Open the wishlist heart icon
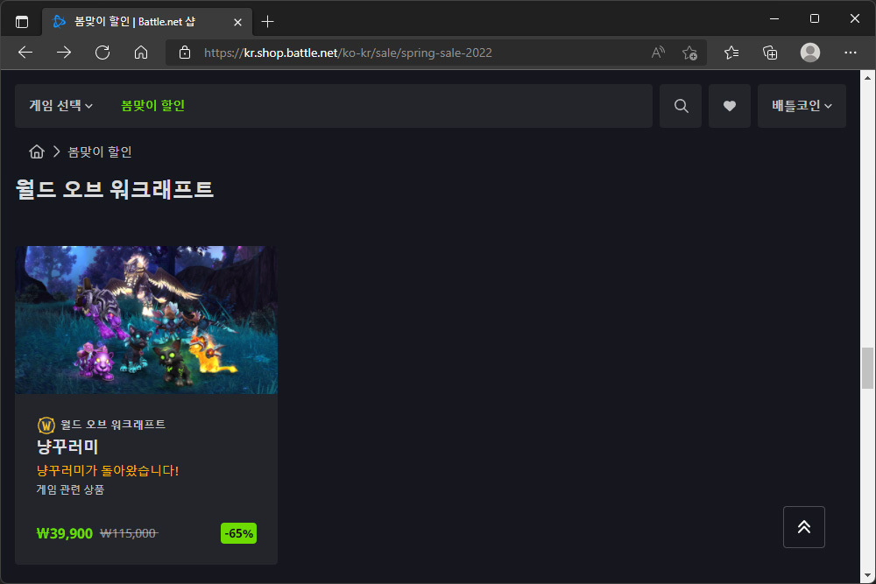This screenshot has height=584, width=876. click(x=730, y=106)
